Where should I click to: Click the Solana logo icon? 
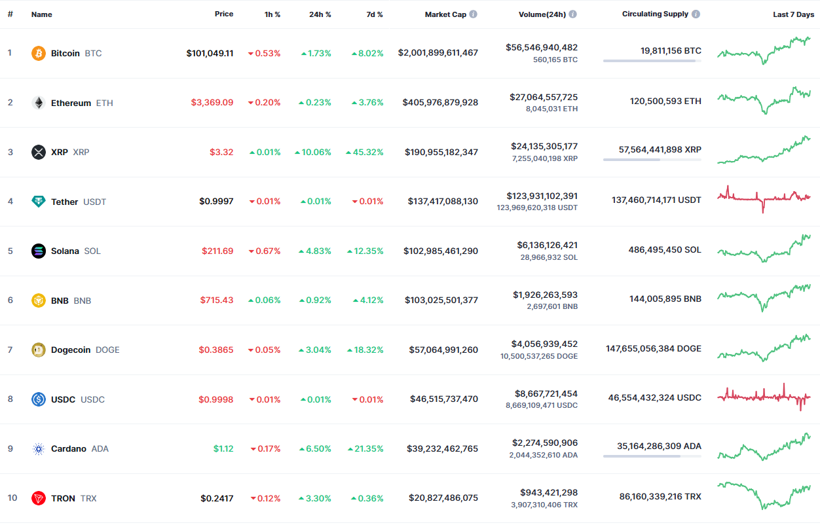39,251
